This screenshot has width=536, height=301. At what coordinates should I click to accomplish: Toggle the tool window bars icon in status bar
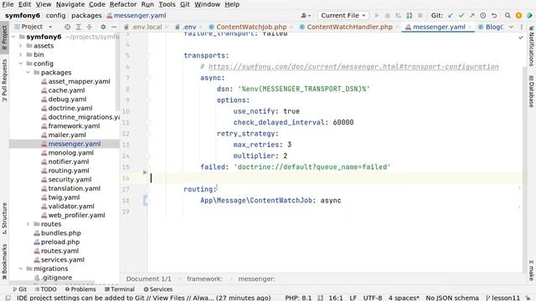[x=8, y=298]
